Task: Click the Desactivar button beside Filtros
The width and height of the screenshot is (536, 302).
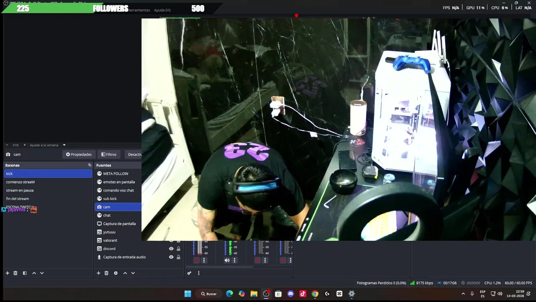Action: 134,154
